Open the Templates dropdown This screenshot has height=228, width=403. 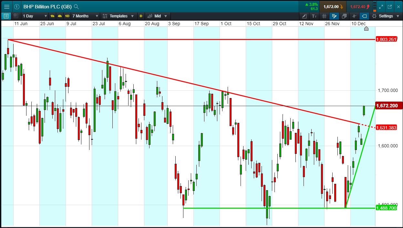click(118, 16)
